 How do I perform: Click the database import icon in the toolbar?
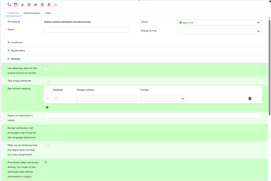pos(36,4)
